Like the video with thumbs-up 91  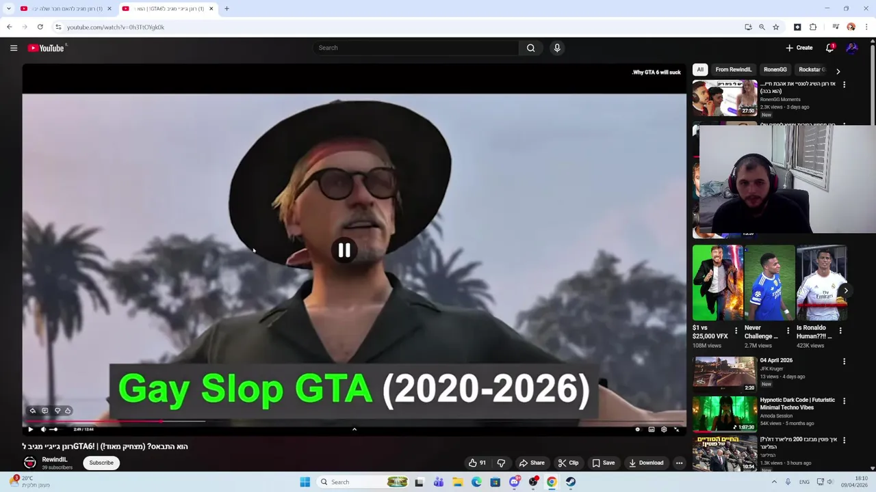(x=478, y=463)
